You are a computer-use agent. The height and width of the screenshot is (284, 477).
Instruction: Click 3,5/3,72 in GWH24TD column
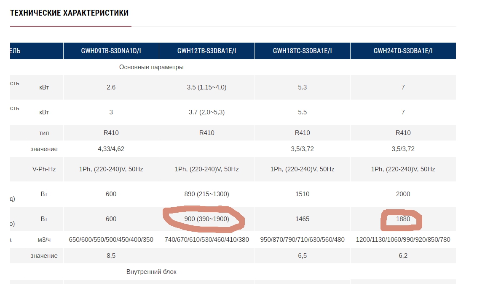[403, 149]
